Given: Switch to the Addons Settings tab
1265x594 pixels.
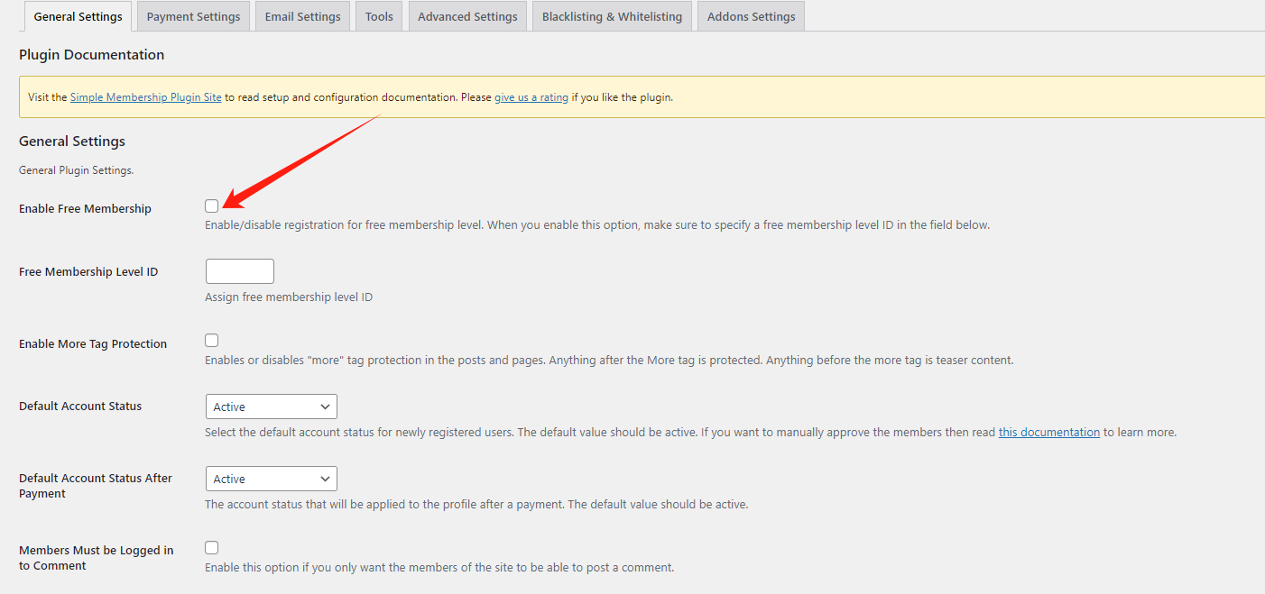Looking at the screenshot, I should tap(751, 16).
